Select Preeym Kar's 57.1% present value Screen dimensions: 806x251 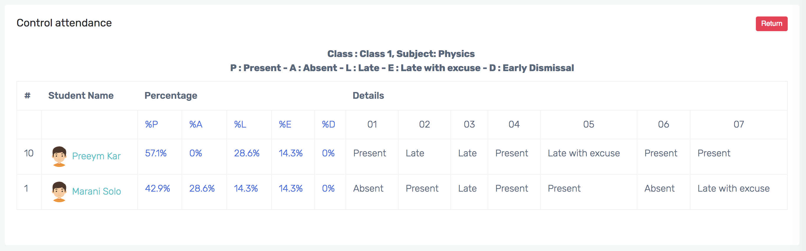click(x=155, y=153)
